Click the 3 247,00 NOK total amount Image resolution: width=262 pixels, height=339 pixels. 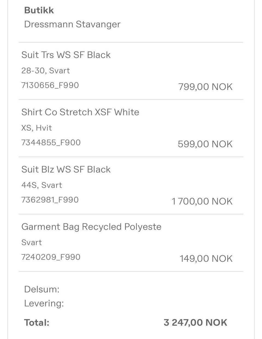pyautogui.click(x=195, y=323)
